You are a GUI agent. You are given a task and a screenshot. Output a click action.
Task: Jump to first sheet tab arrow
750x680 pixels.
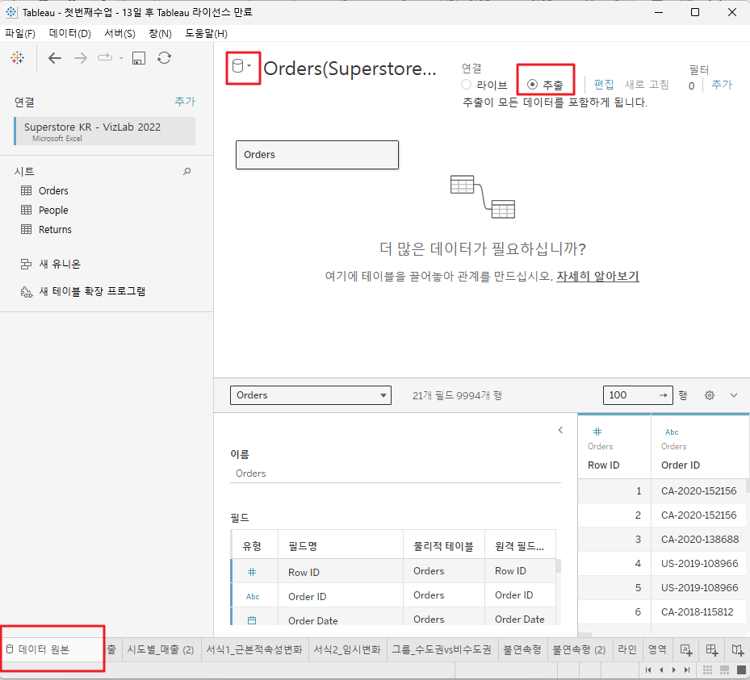pos(648,670)
